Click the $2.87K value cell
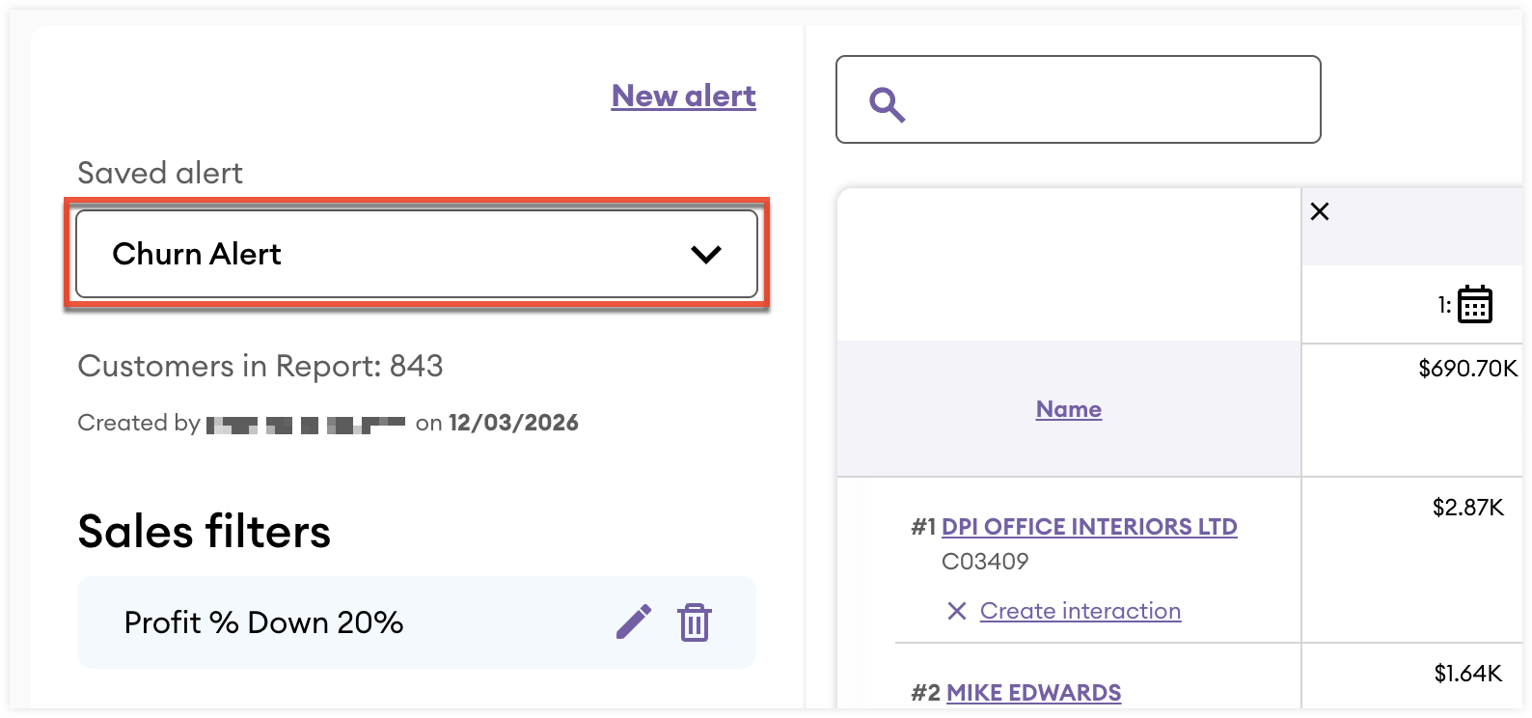Screen dimensions: 1532x718 click(x=1467, y=508)
